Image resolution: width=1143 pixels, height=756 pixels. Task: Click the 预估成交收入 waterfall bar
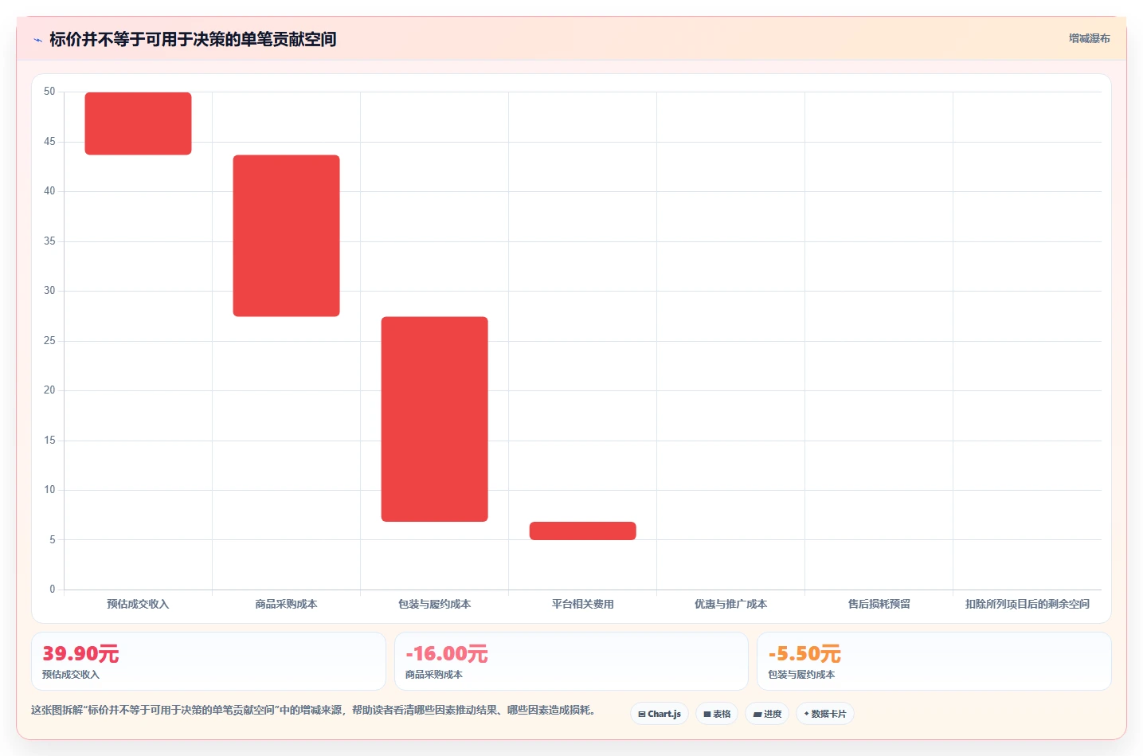[138, 123]
